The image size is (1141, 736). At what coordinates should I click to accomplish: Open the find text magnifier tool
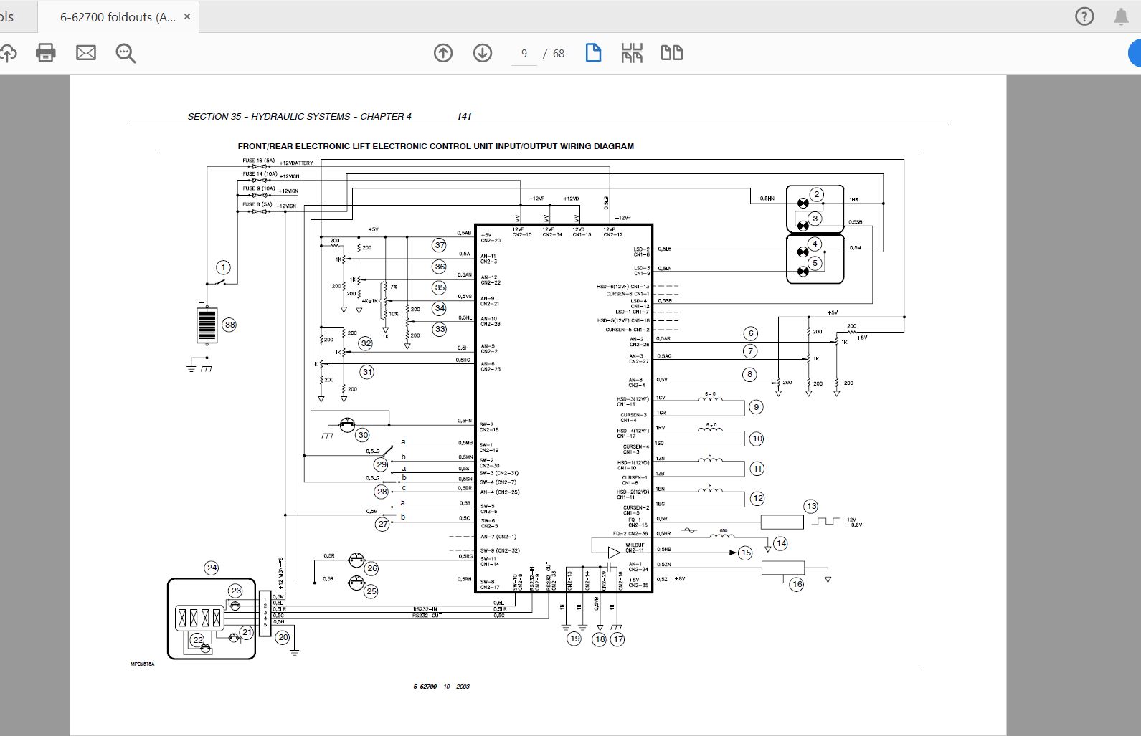coord(126,53)
